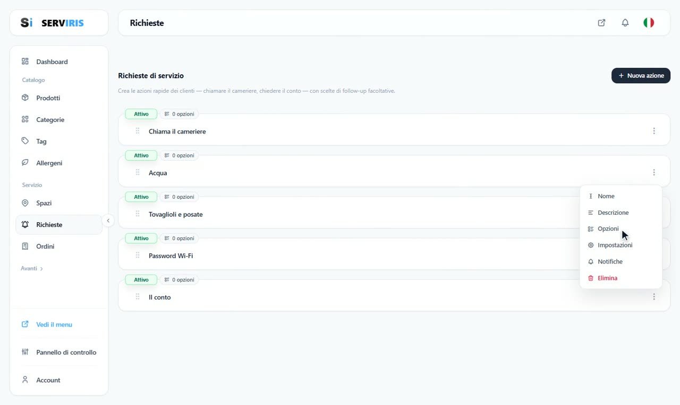The image size is (680, 405).
Task: Click the Password Wi-Fi row title
Action: (x=171, y=256)
